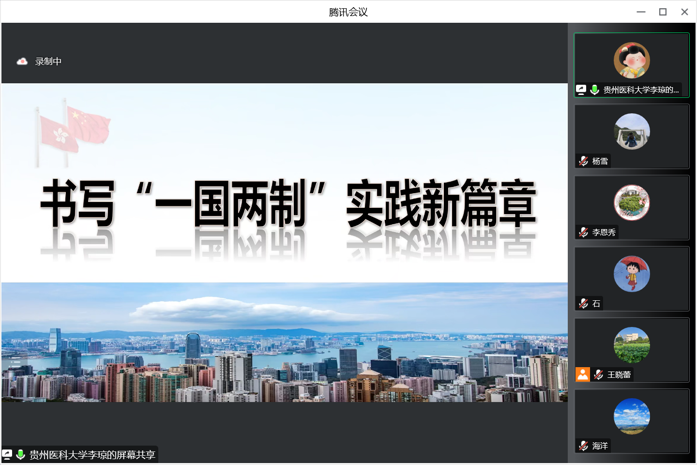The image size is (697, 465).
Task: Click the slide title 书写一国两制实践新篇章
Action: 288,203
